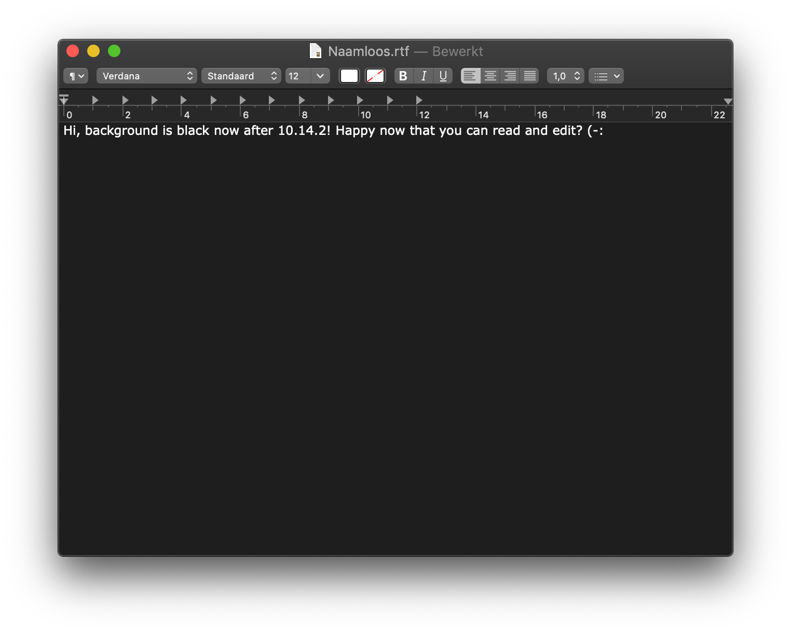Open the text background color swatch
This screenshot has width=791, height=633.
(x=375, y=76)
